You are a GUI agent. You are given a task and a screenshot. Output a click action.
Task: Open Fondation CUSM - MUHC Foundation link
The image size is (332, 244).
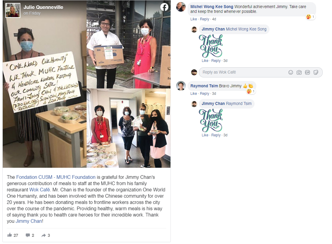coord(56,177)
